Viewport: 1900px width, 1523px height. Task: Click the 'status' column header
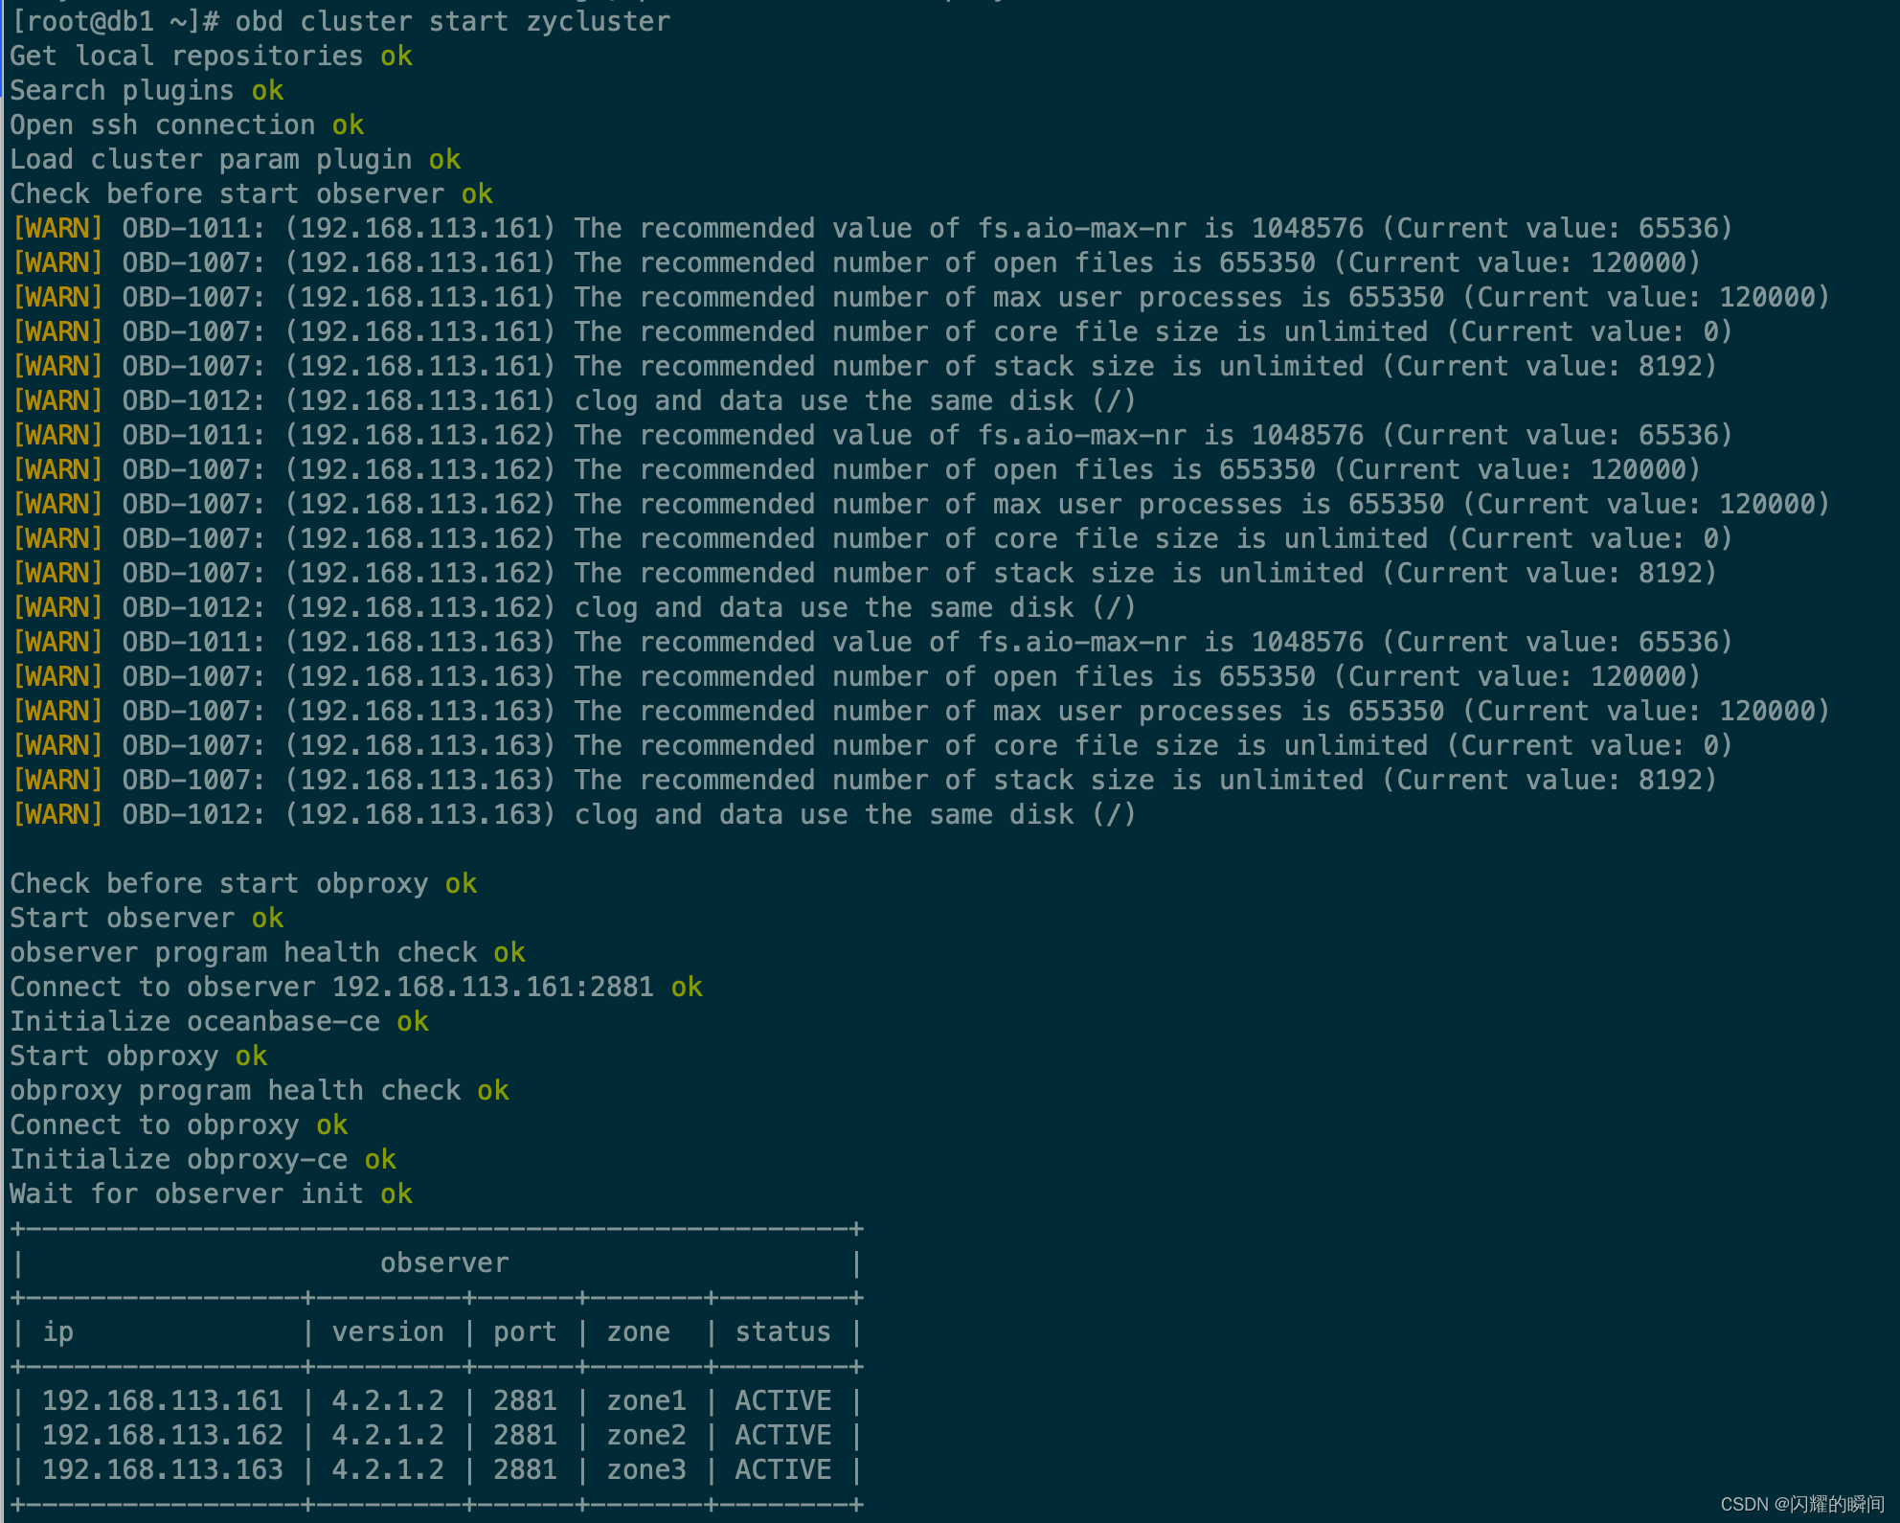point(782,1331)
